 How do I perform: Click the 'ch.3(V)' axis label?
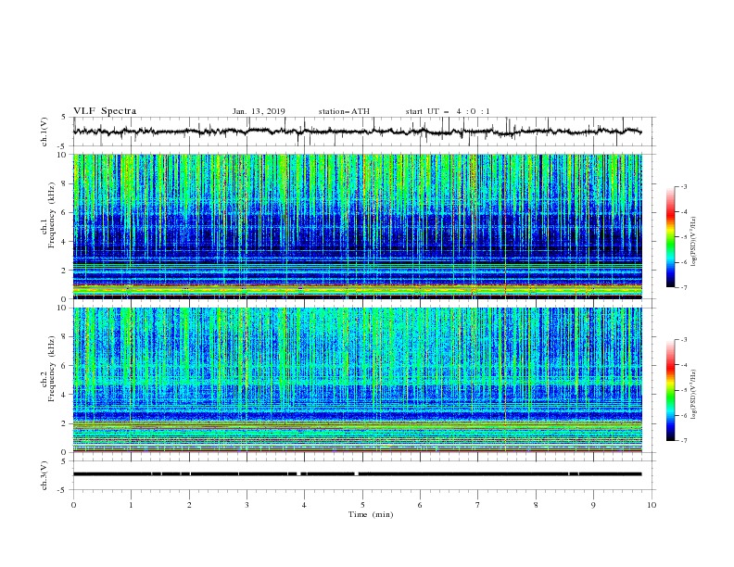[x=44, y=475]
